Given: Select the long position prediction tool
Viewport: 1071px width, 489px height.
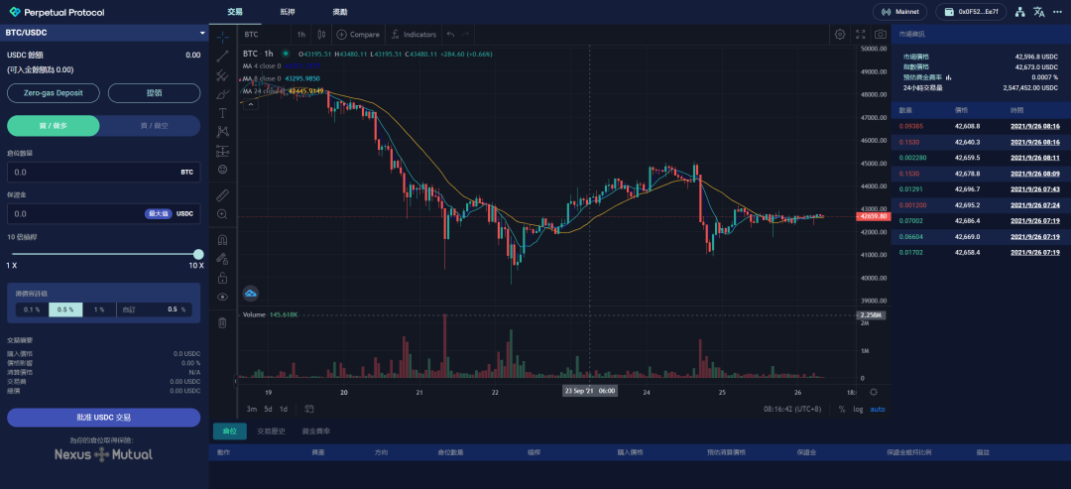Looking at the screenshot, I should [x=222, y=150].
